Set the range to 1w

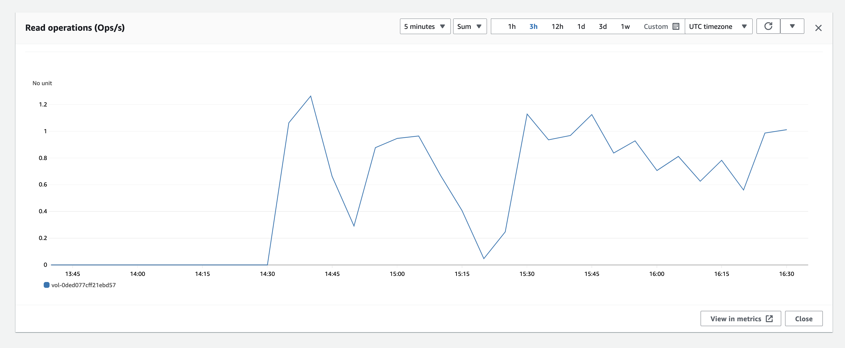click(x=625, y=26)
